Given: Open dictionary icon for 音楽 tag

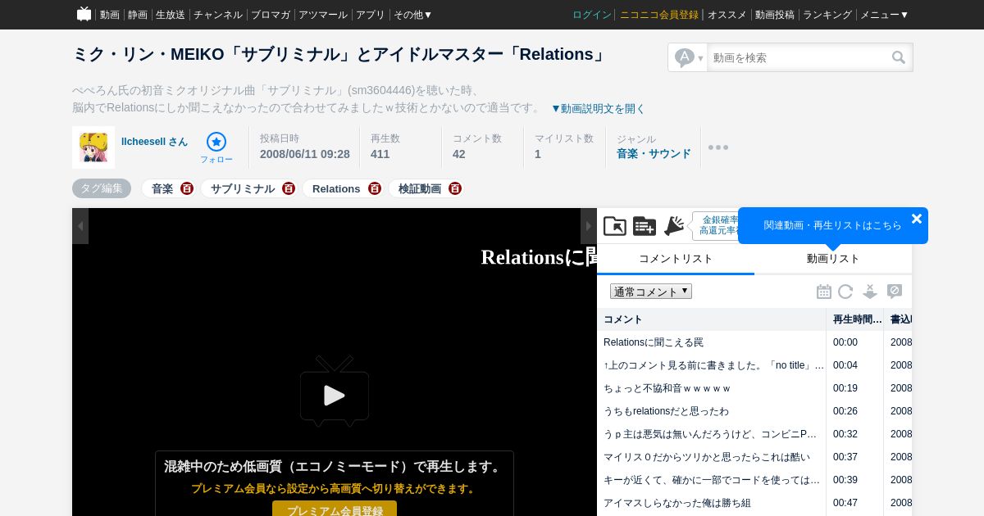Looking at the screenshot, I should tap(187, 188).
